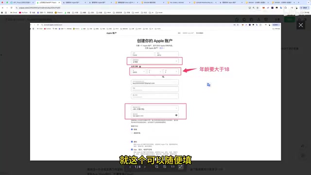Screen dimensions: 311x175
Task: Toggle the App、音乐、电视节目等 checkbox
Action: click(x=132, y=149)
